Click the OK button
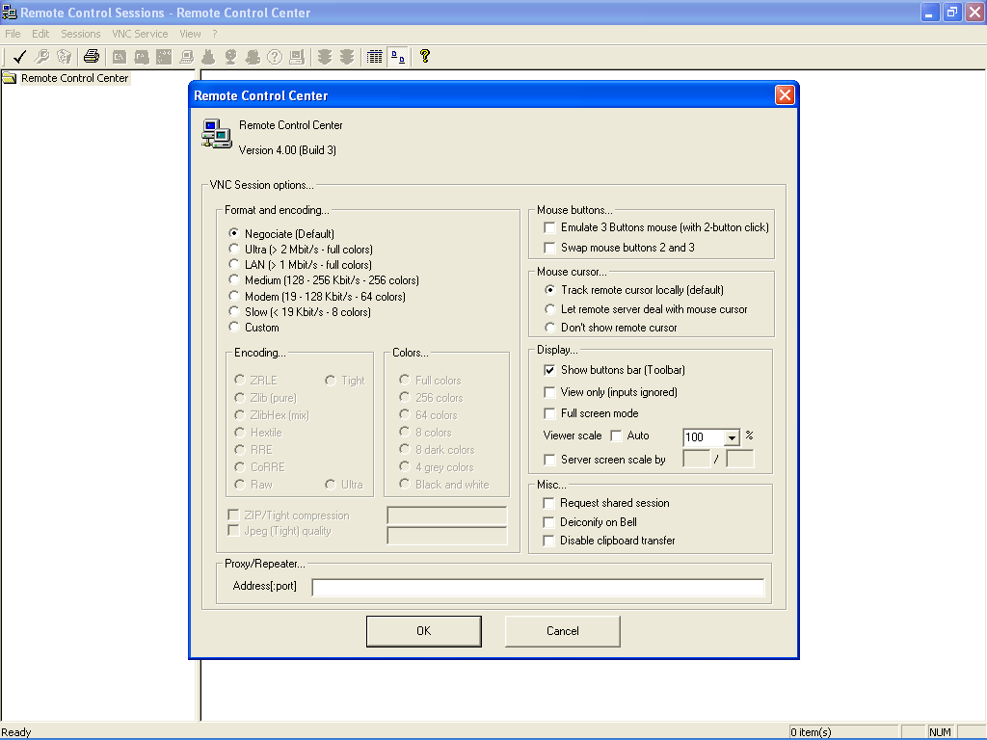987x740 pixels. point(424,631)
